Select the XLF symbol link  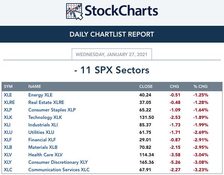(x=8, y=140)
